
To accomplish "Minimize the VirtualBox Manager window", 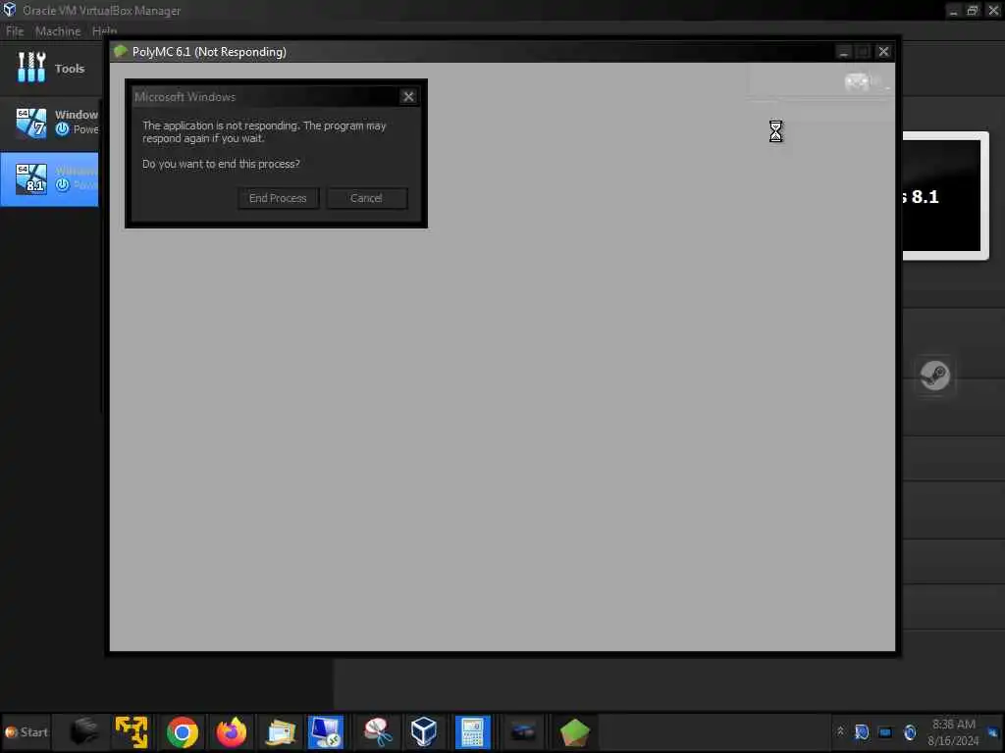I will tap(953, 10).
